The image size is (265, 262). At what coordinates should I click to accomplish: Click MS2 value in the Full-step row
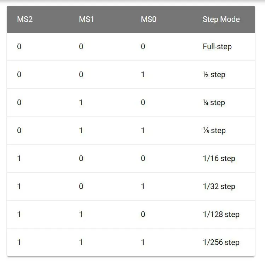click(x=19, y=46)
